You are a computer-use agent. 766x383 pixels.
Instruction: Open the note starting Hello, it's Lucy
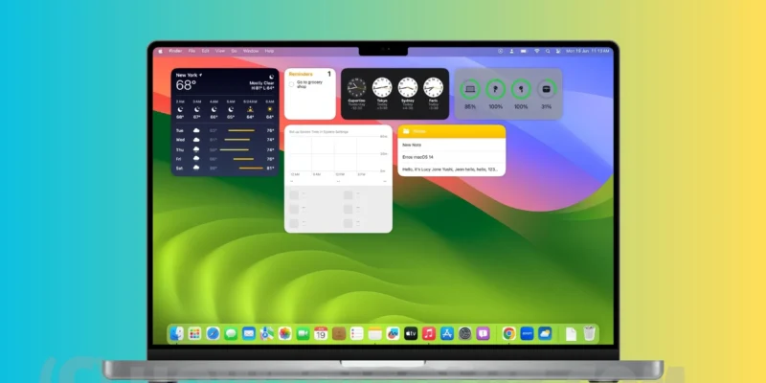451,169
